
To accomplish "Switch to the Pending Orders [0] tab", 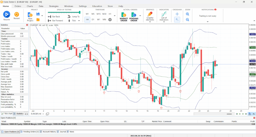I will (30, 132).
